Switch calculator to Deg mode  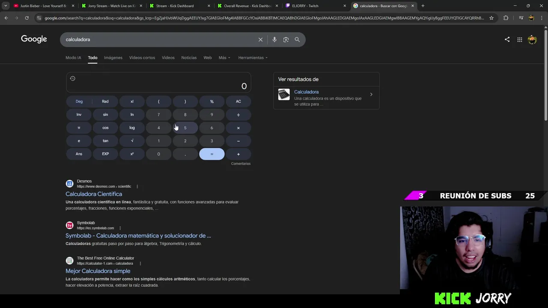point(79,101)
